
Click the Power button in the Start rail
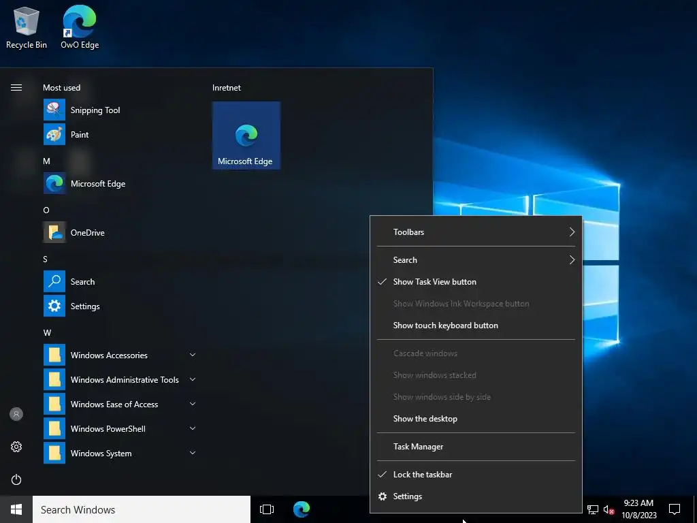(16, 479)
